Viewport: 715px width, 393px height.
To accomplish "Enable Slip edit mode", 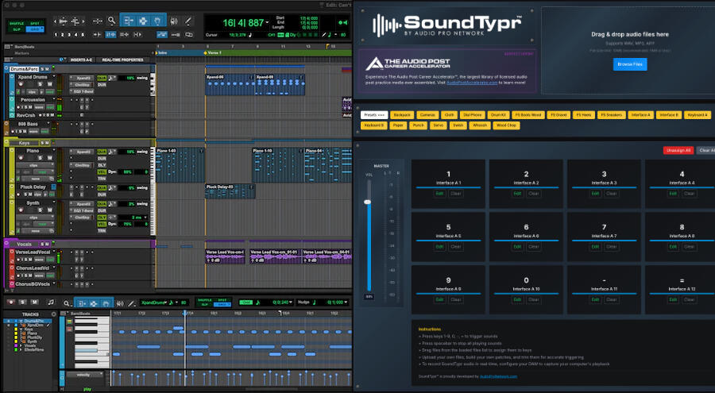I will tap(17, 29).
